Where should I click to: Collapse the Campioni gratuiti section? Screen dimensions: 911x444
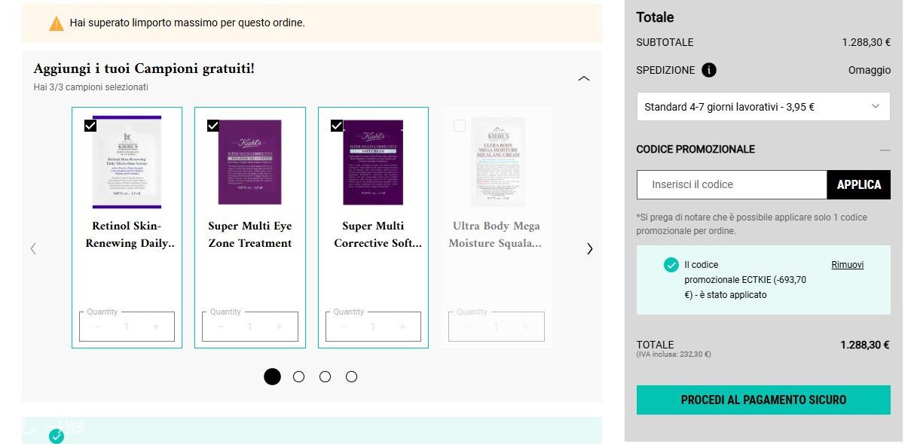(584, 78)
